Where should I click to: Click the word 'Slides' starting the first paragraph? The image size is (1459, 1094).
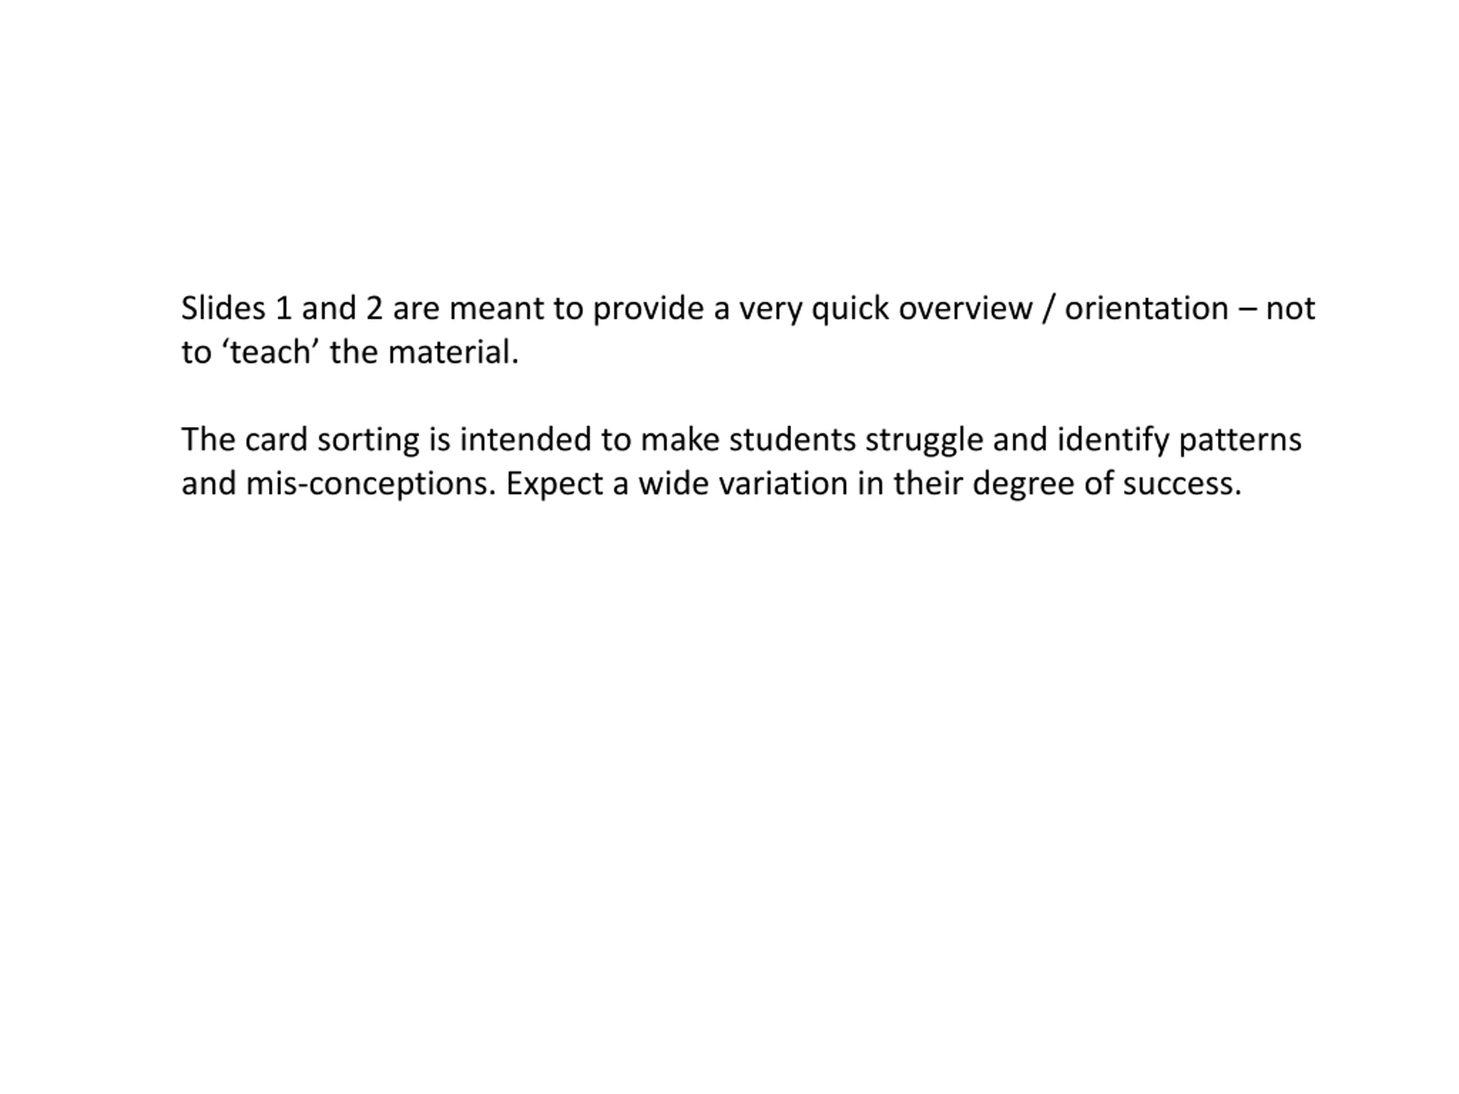coord(223,308)
